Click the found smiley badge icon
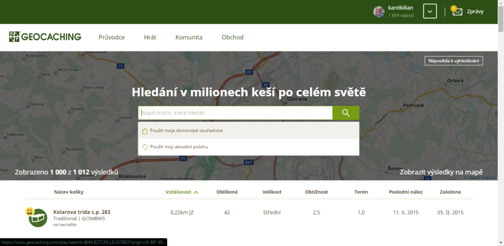 (30, 212)
